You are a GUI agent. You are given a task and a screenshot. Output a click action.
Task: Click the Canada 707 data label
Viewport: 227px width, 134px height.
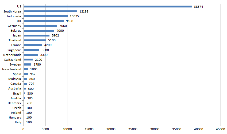click(x=32, y=84)
